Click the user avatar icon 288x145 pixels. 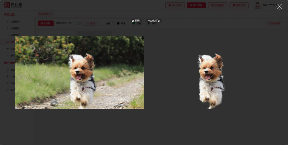[257, 5]
